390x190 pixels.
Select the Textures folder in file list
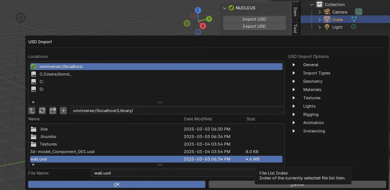48,144
